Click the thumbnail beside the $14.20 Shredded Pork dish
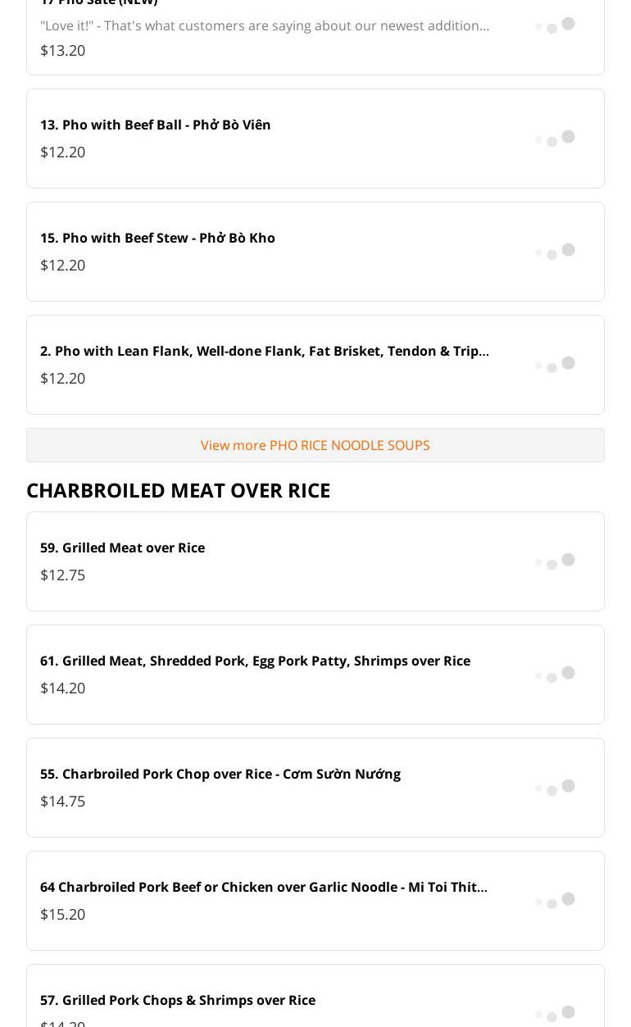Viewport: 631px width, 1027px height. click(x=555, y=675)
